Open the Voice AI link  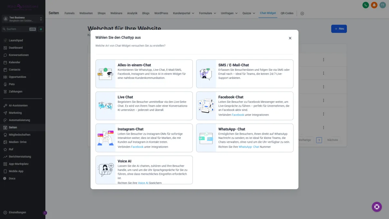pyautogui.click(x=143, y=183)
